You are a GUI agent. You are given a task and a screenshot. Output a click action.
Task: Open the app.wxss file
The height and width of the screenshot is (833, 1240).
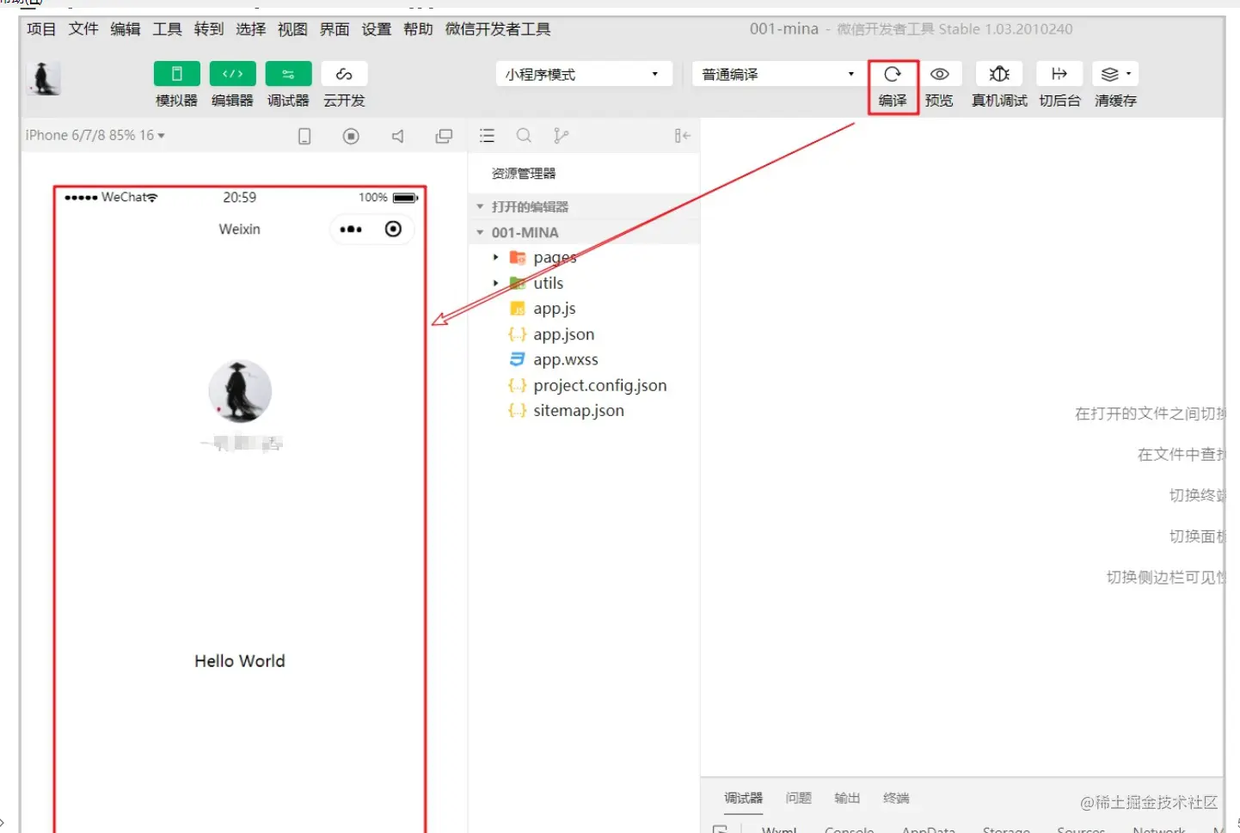[x=565, y=359]
